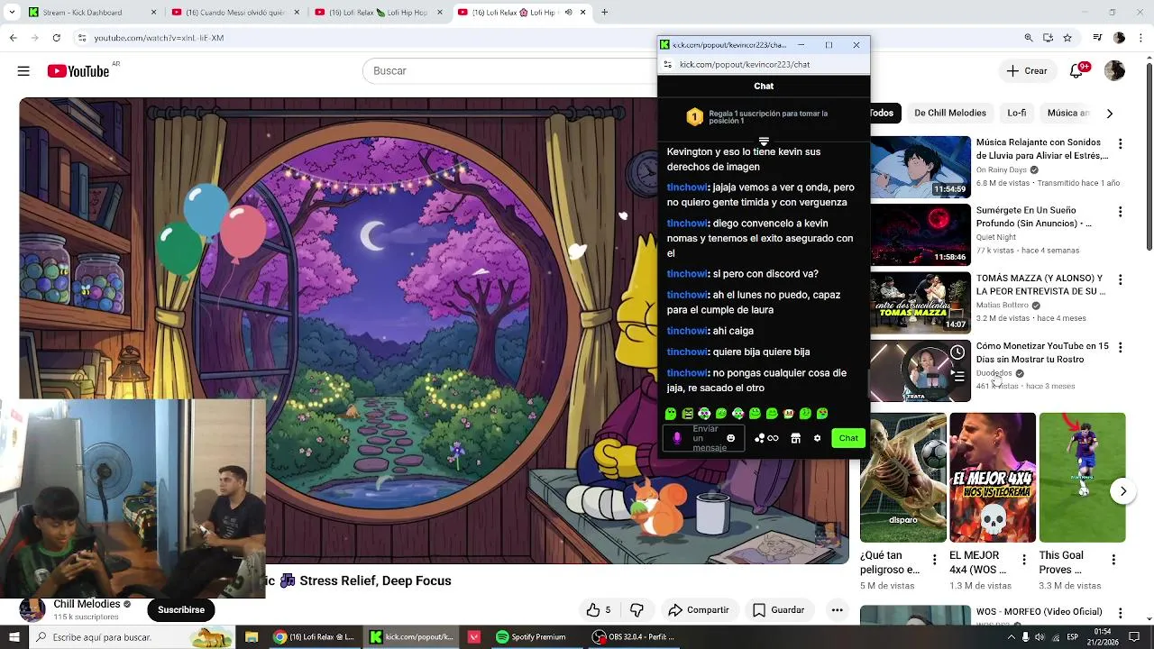Select the Lo-fi filter chip
The width and height of the screenshot is (1154, 649).
point(1017,113)
